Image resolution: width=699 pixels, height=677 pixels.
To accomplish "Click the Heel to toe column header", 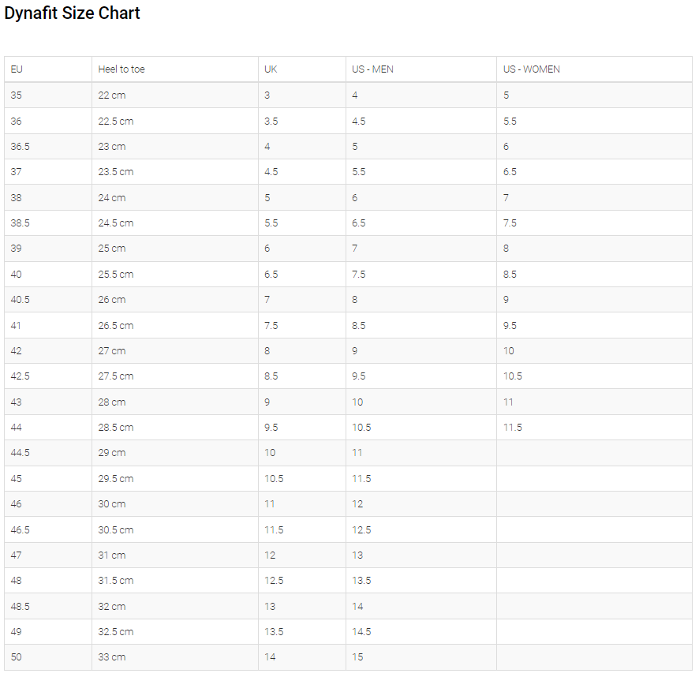I will coord(121,69).
